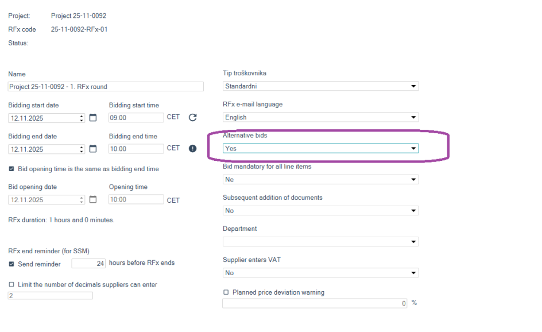Screen dimensions: 542x332
Task: Click the refresh icon beside bidding start time
Action: pos(192,117)
